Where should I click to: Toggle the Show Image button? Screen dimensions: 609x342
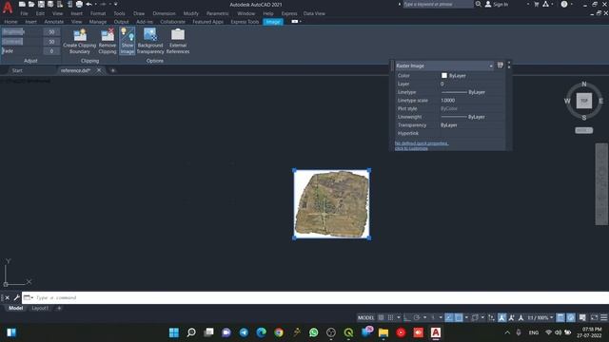tap(127, 41)
